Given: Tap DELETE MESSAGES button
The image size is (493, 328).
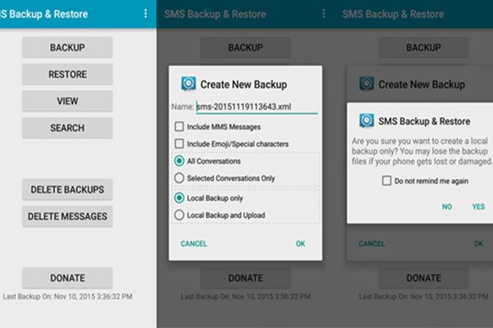Looking at the screenshot, I should (x=67, y=216).
